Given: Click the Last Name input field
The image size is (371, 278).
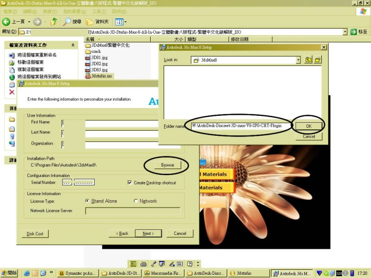Looking at the screenshot, I should tap(110, 133).
